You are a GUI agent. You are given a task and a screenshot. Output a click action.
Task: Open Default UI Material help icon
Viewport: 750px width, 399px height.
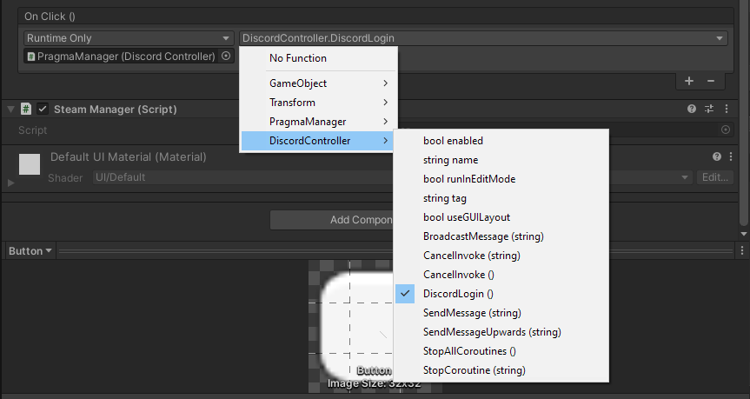(717, 157)
